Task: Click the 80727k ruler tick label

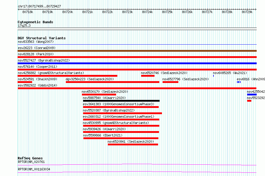Action: (207, 12)
